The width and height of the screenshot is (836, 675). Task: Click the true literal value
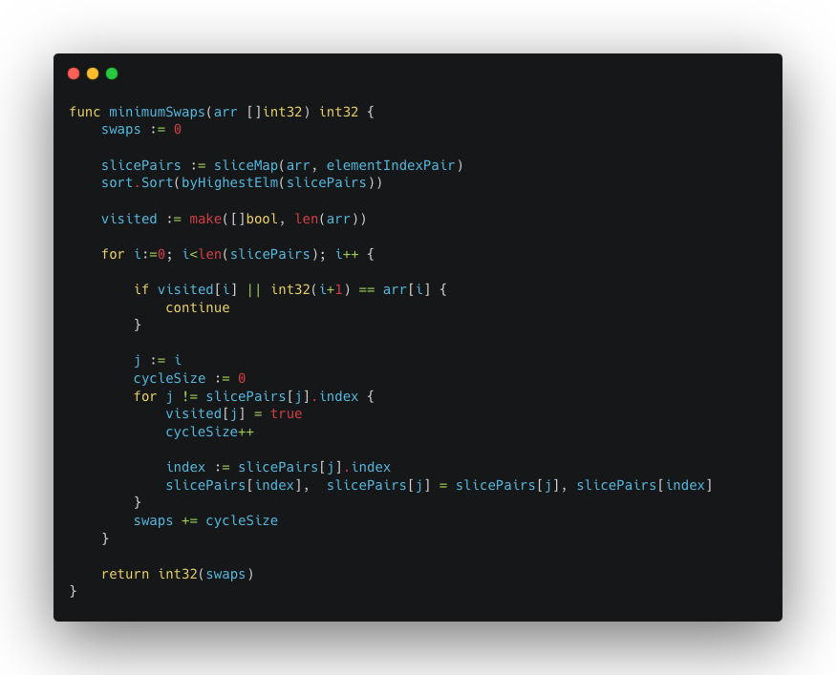(287, 414)
